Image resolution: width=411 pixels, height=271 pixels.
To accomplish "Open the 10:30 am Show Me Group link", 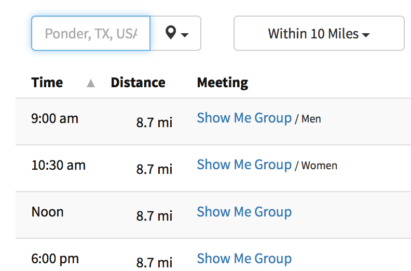I will pos(244,165).
